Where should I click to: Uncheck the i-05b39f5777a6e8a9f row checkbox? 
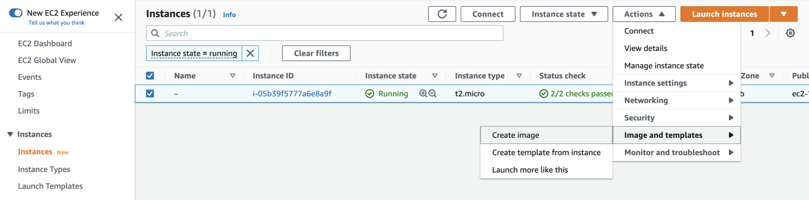pos(150,93)
